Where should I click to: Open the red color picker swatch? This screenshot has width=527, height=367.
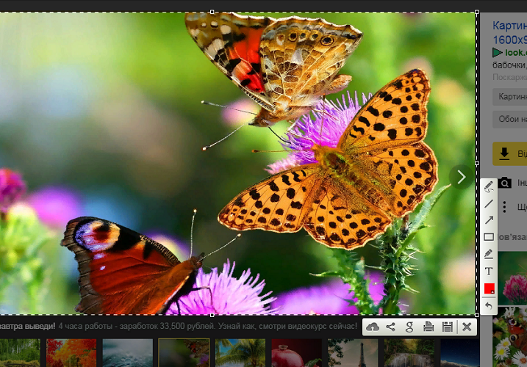tap(489, 288)
